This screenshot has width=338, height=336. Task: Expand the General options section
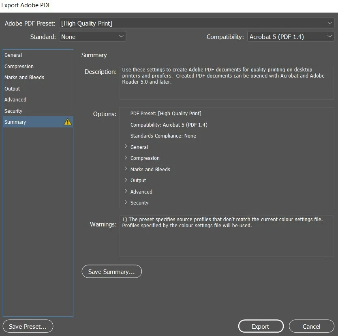pos(126,146)
